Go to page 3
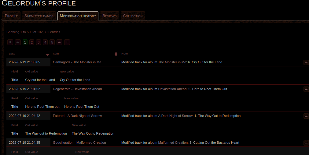This screenshot has width=309, height=155. (x=39, y=42)
